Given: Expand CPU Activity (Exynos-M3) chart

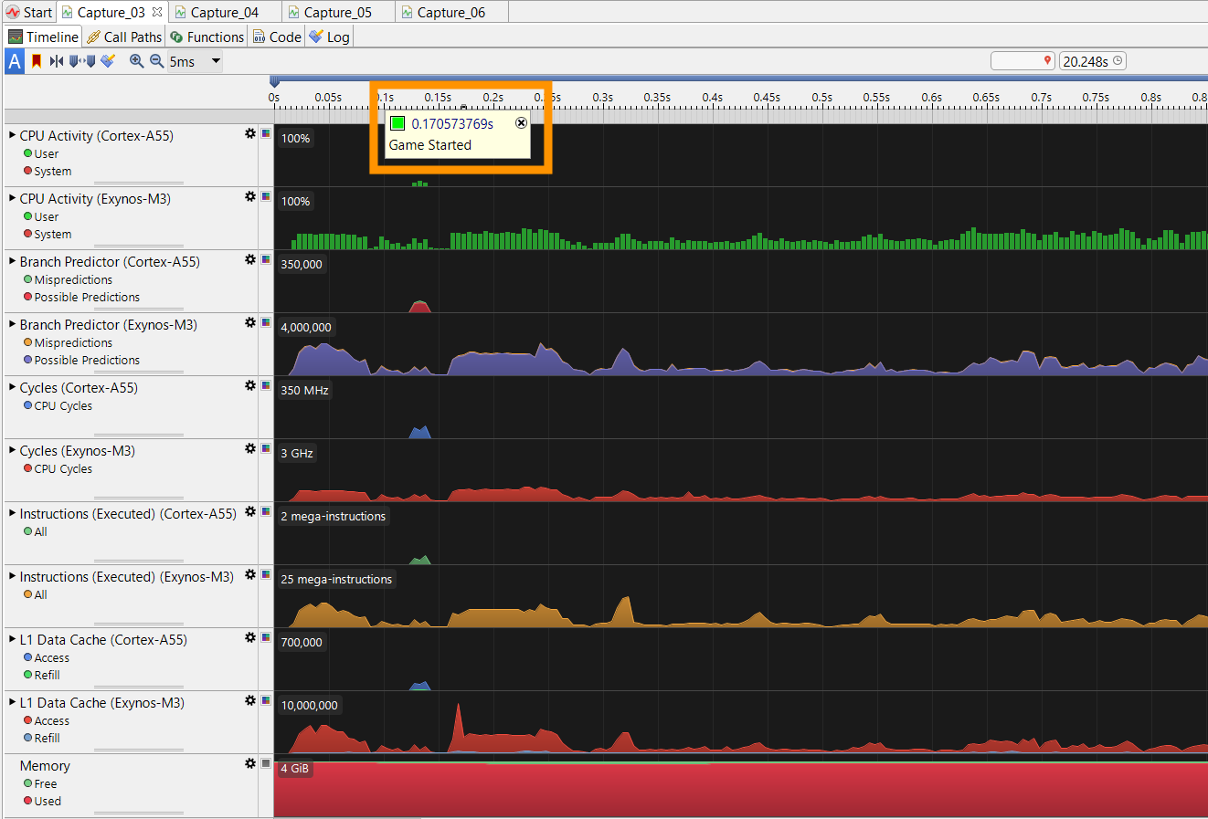Looking at the screenshot, I should click(x=13, y=198).
